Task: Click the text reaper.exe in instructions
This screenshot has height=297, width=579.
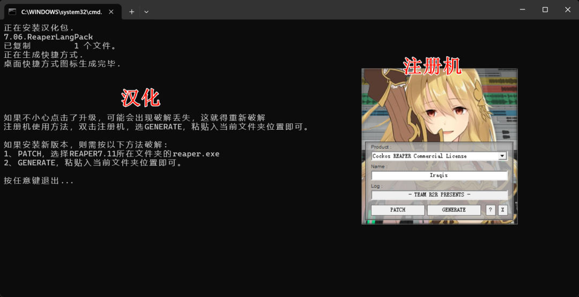Action: (196, 154)
